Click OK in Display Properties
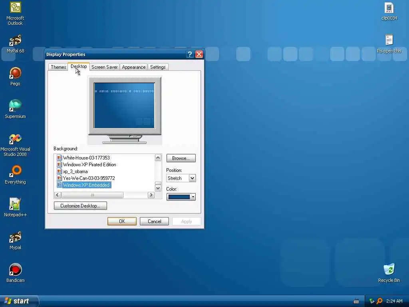 (x=122, y=221)
